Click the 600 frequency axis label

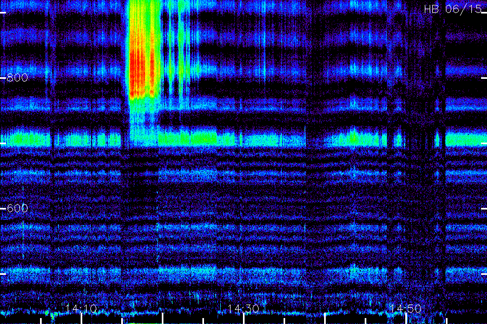click(17, 208)
